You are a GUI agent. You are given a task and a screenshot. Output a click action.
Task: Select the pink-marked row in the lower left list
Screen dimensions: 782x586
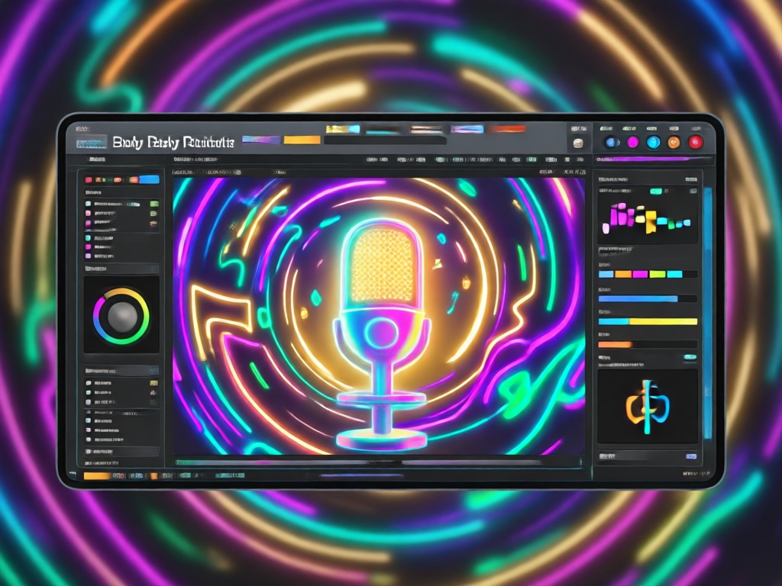tap(121, 430)
